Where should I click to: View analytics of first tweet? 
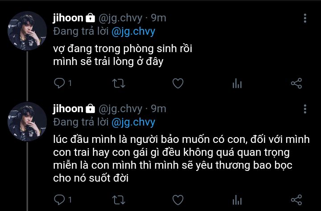[237, 83]
